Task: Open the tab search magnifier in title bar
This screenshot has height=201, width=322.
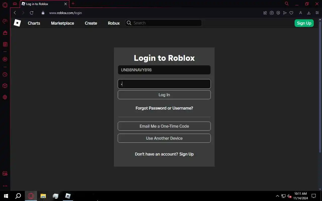Action: tap(287, 4)
